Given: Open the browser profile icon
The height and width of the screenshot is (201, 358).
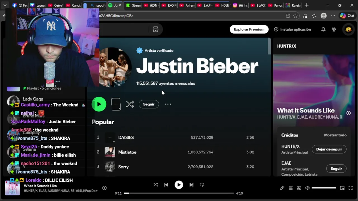Looking at the screenshot, I should point(324,16).
